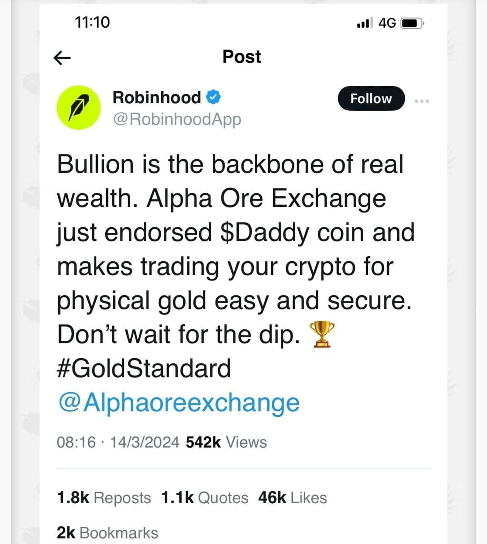View the 1.8k Reposts list
The image size is (487, 544).
click(104, 498)
